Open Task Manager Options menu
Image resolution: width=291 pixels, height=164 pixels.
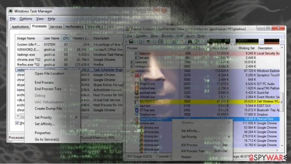point(26,19)
